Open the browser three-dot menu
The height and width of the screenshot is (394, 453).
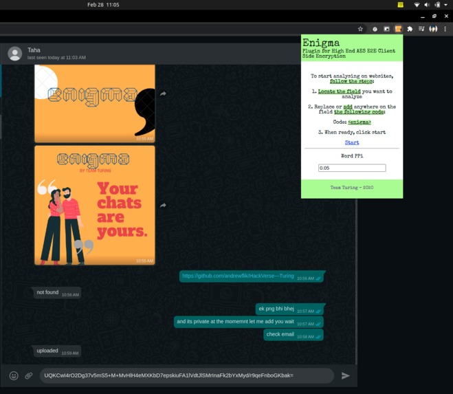[445, 29]
